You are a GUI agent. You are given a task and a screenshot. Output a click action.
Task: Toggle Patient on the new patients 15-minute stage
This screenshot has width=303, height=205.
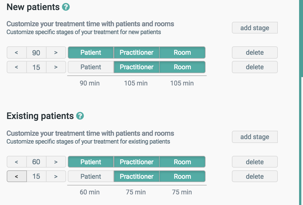pyautogui.click(x=91, y=67)
